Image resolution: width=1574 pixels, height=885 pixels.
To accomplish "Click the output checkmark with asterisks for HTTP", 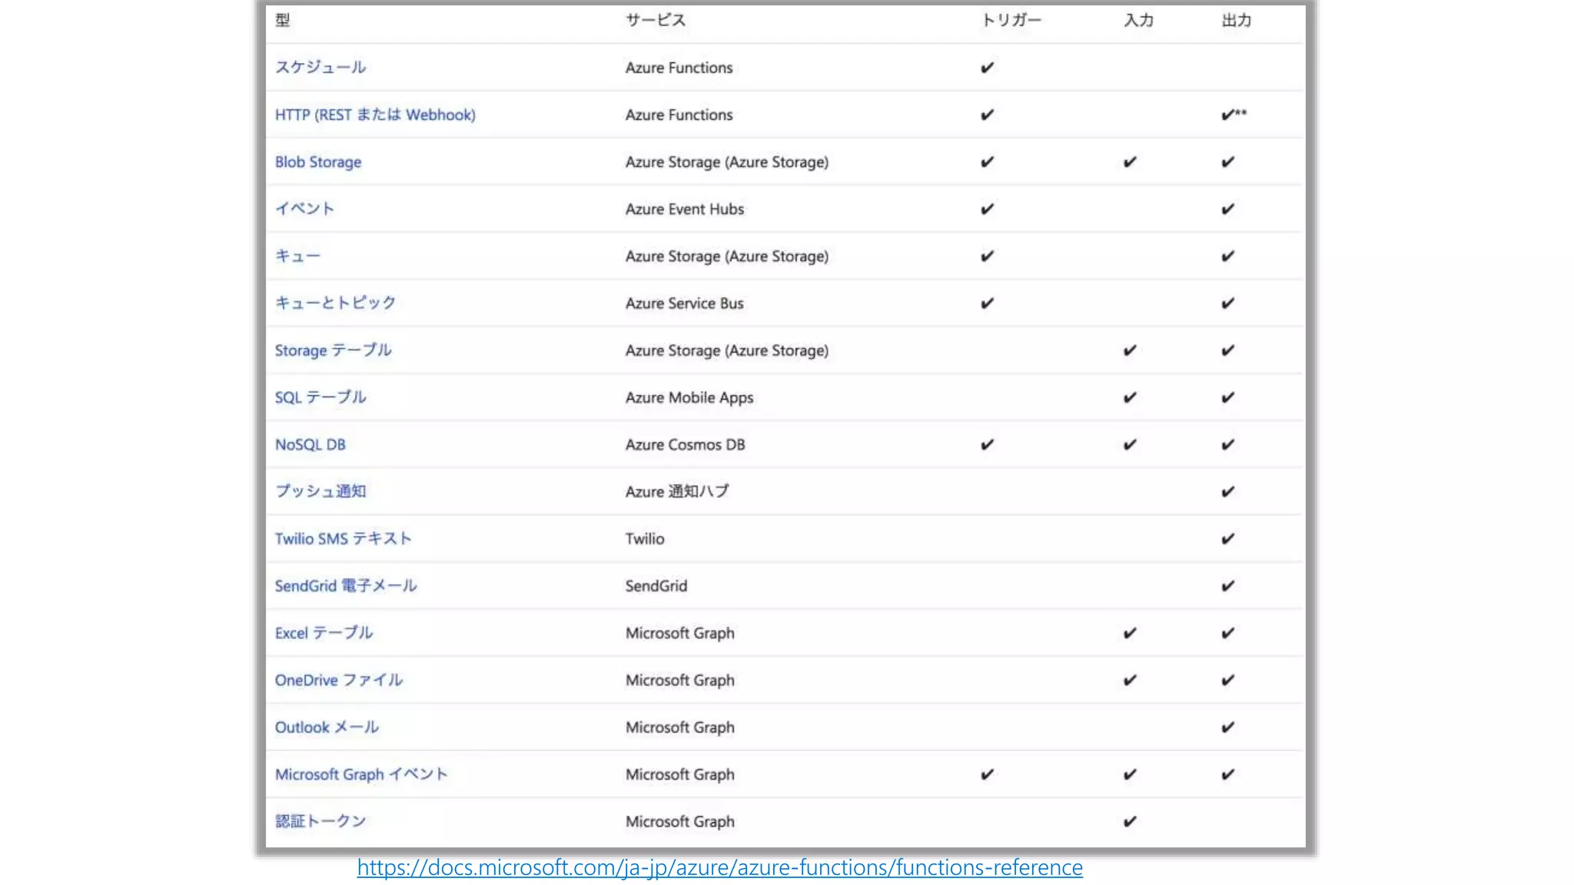I will pyautogui.click(x=1234, y=114).
